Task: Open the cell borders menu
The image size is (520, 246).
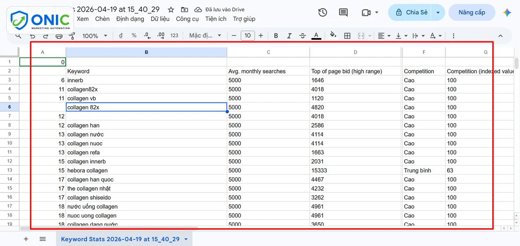Action: [x=347, y=36]
